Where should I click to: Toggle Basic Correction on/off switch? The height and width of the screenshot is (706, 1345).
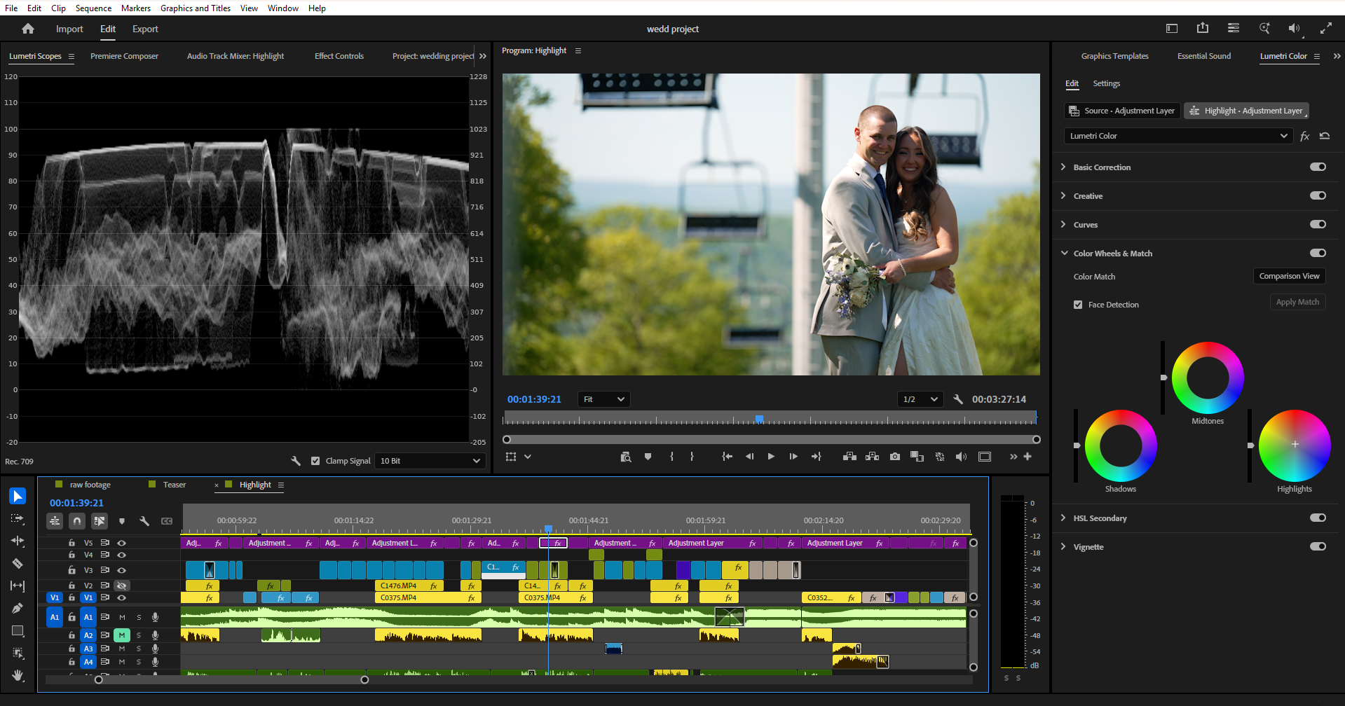[1318, 167]
